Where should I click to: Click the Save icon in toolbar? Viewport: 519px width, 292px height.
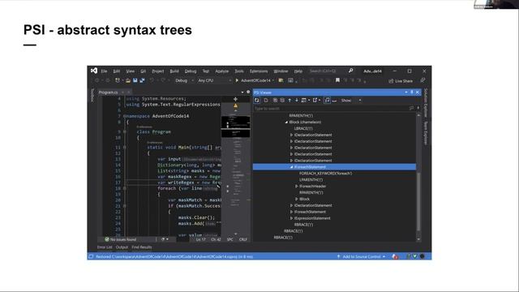tap(135, 80)
